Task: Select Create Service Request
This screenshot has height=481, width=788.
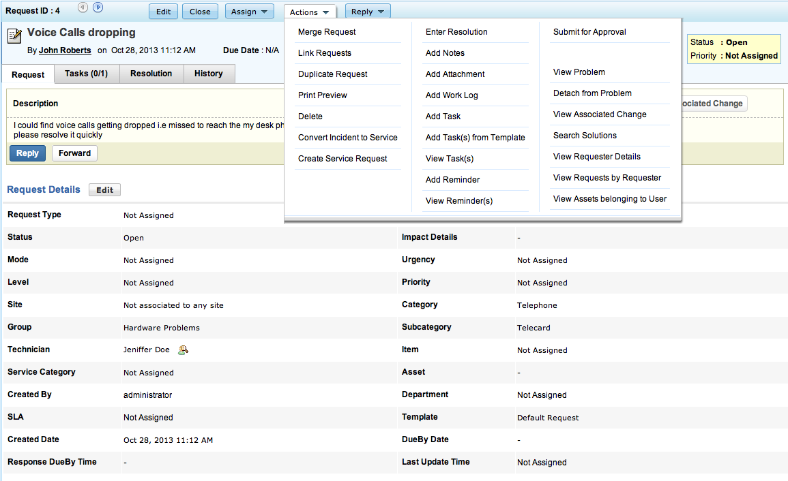Action: (x=342, y=158)
